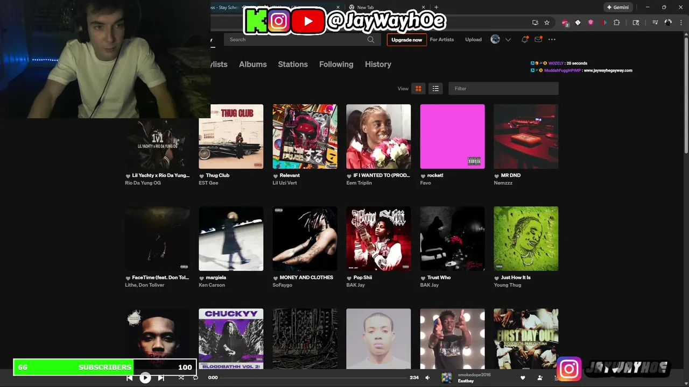Click the white tag extension icon
Viewport: 689px width, 387px height.
tap(578, 23)
